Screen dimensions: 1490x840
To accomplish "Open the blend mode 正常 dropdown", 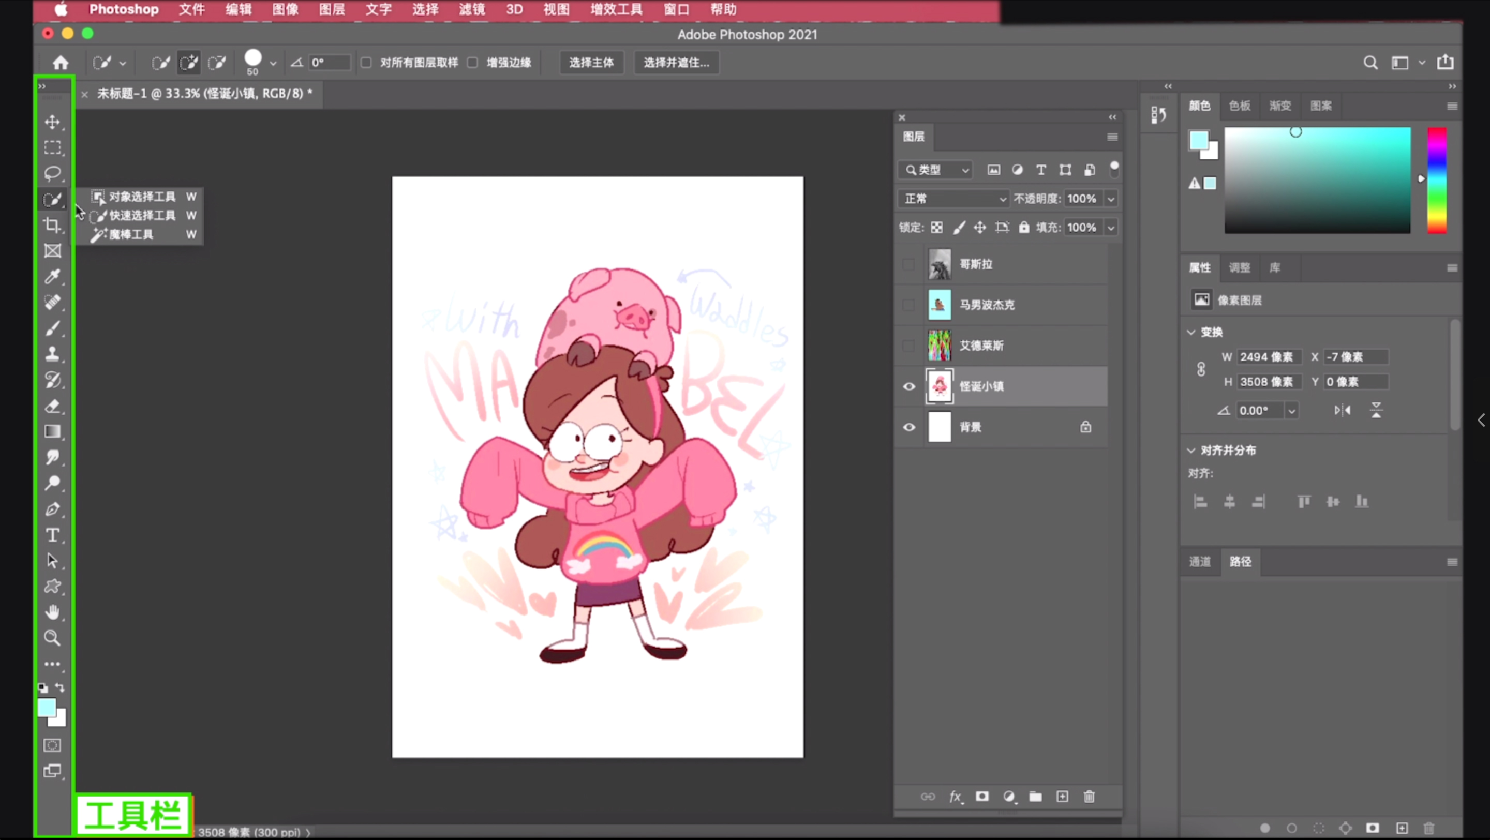I will [x=953, y=199].
